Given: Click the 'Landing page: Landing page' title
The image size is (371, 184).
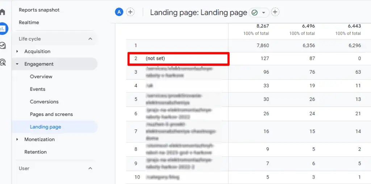Looking at the screenshot, I should (199, 13).
